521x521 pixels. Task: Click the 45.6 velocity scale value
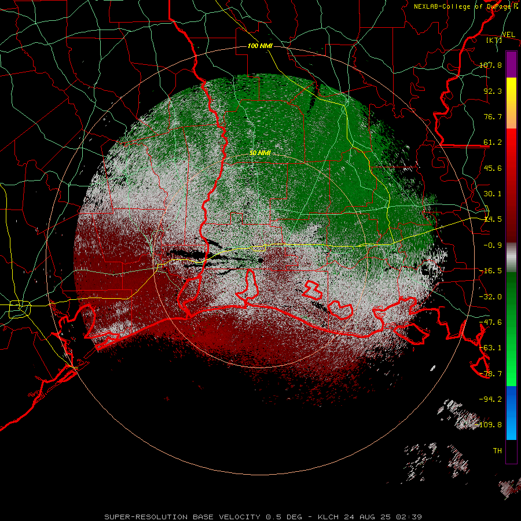click(493, 168)
